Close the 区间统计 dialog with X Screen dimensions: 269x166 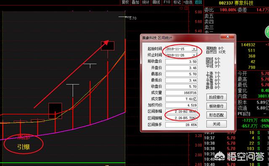coord(227,36)
